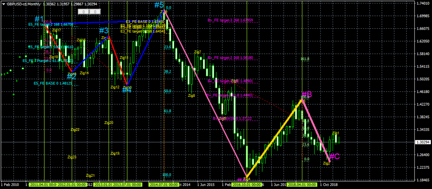The image size is (432, 189).
Task: Click the 2016.10.01 date marker
Action: click(x=246, y=185)
